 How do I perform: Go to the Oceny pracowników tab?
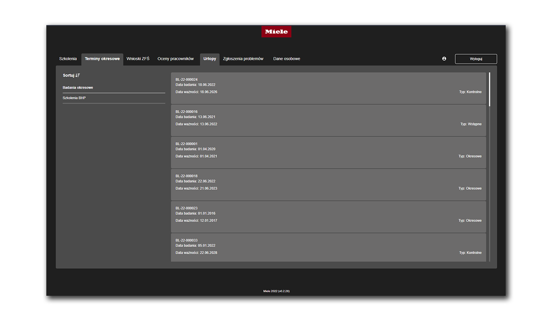pos(176,59)
